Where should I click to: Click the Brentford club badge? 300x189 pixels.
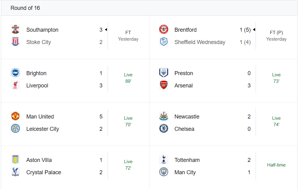(x=164, y=30)
